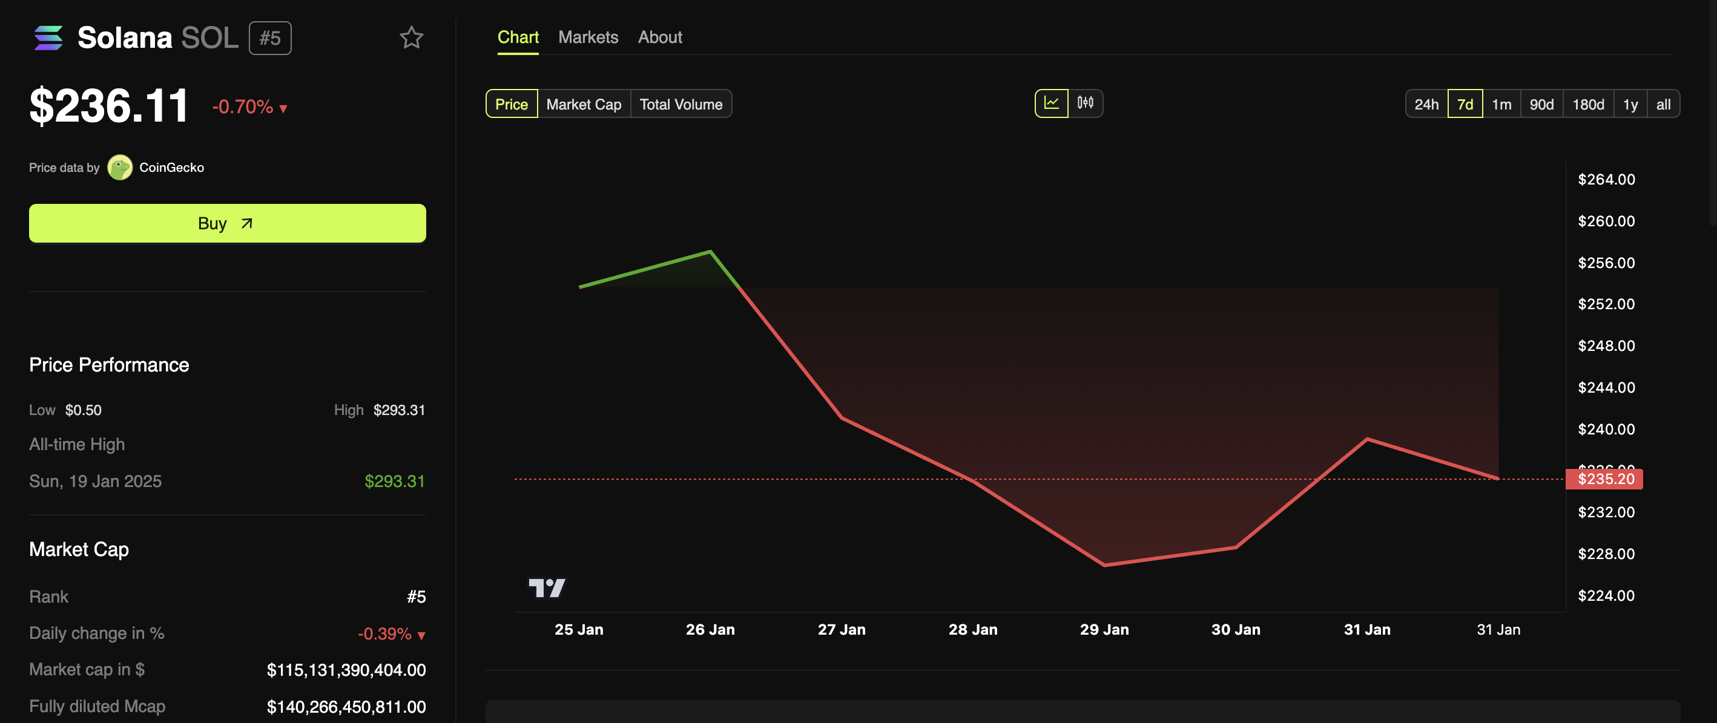Select the 24h time range
The height and width of the screenshot is (723, 1717).
pos(1426,103)
